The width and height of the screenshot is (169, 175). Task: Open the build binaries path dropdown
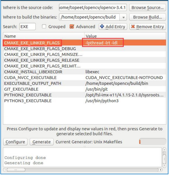pyautogui.click(x=123, y=17)
